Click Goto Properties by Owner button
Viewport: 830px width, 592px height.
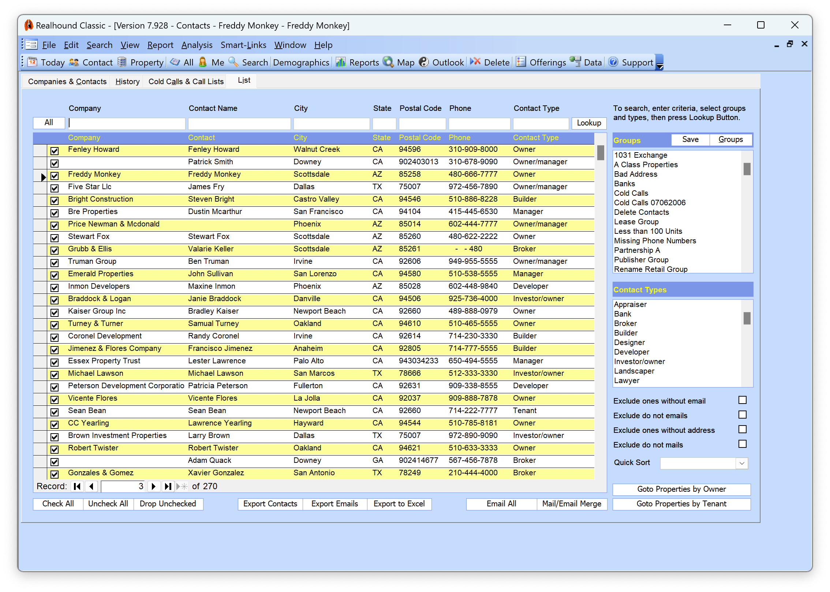[x=681, y=490]
